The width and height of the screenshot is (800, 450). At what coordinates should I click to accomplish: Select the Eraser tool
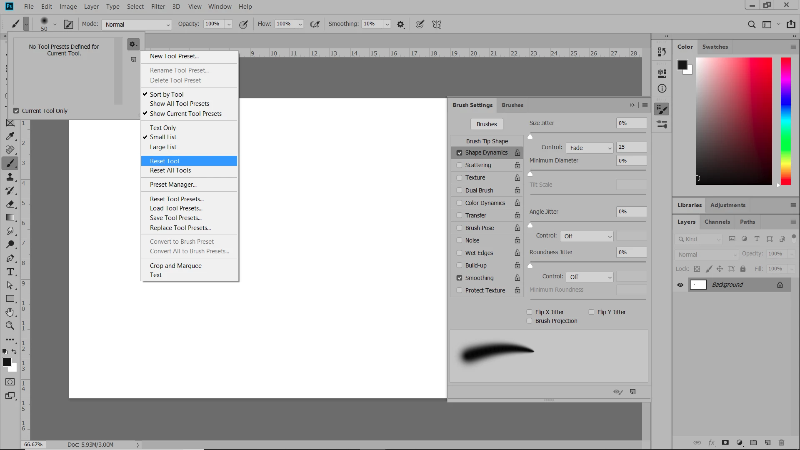click(x=10, y=204)
